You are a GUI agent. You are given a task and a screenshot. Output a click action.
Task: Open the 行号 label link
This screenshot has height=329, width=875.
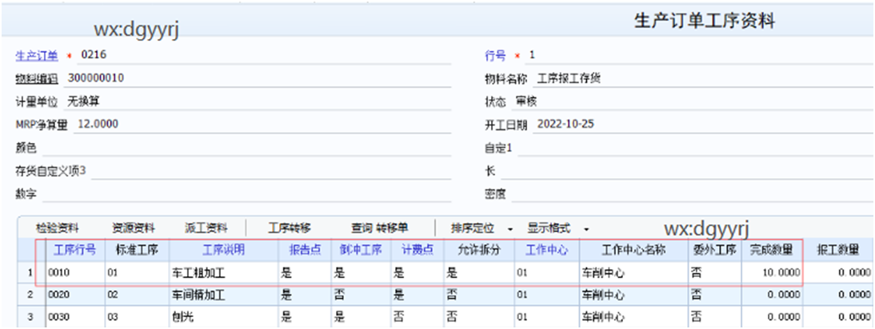pos(495,56)
